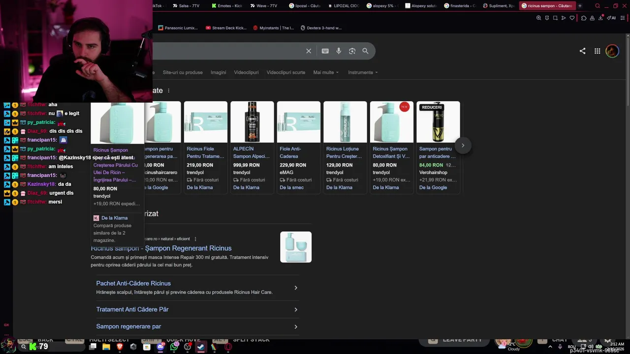The image size is (630, 354).
Task: Search by image with the lens icon
Action: 352,51
